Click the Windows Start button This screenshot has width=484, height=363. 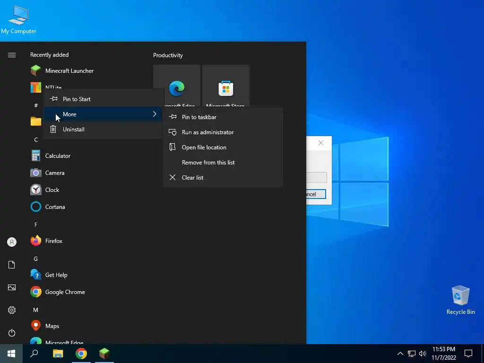click(x=11, y=354)
